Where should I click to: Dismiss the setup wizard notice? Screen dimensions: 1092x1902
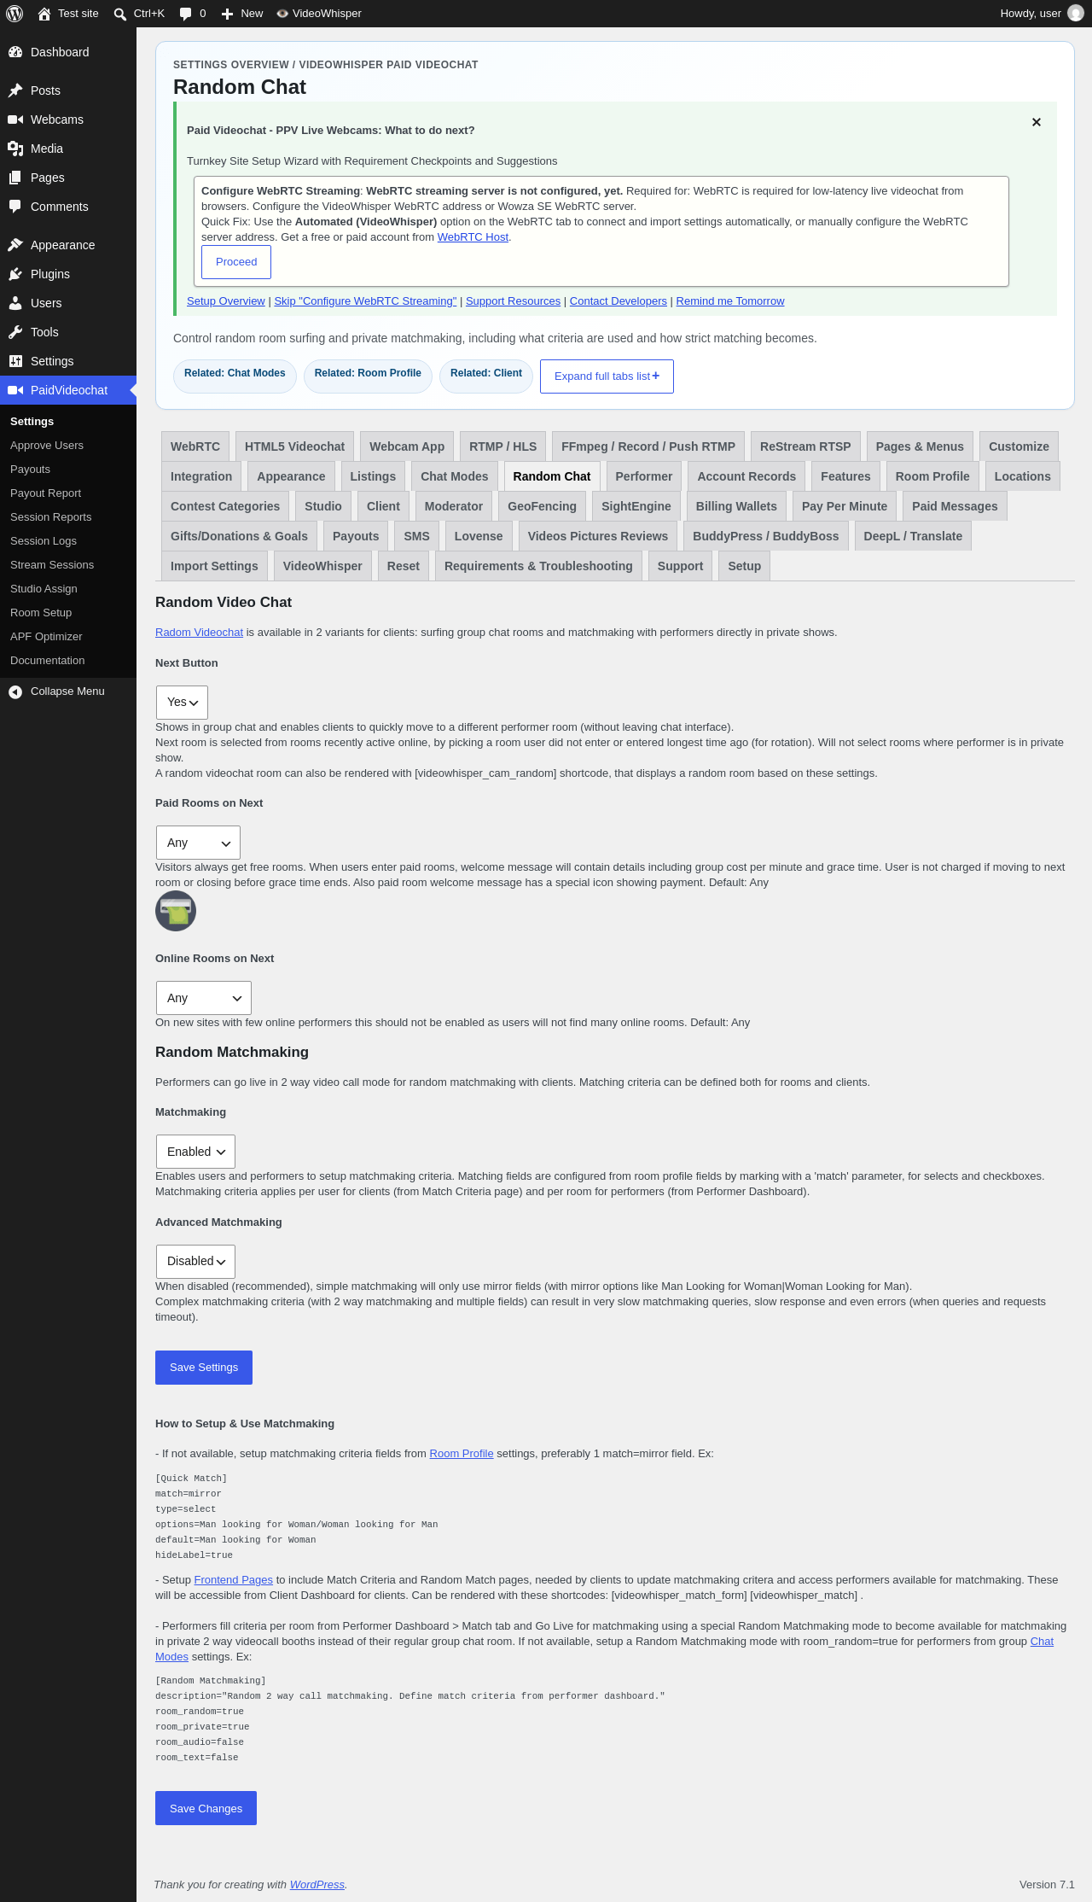(1037, 122)
